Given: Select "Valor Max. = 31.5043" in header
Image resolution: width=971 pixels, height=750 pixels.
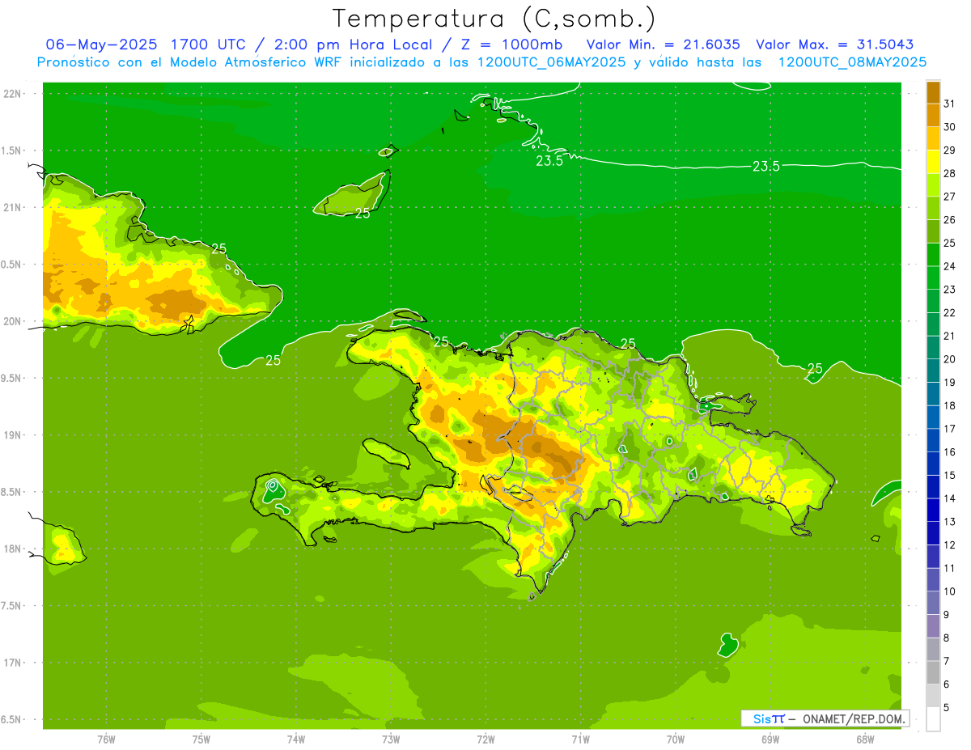Looking at the screenshot, I should point(834,44).
